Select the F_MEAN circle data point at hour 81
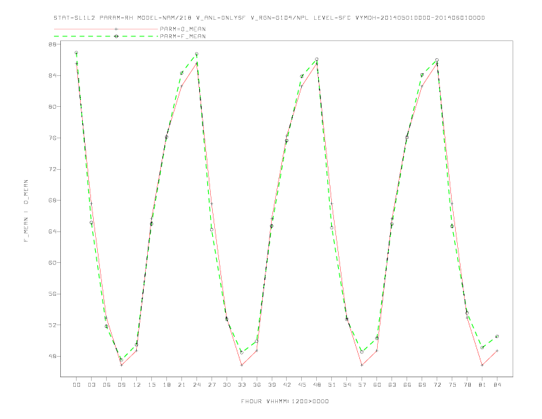This screenshot has height=419, width=542. point(482,347)
